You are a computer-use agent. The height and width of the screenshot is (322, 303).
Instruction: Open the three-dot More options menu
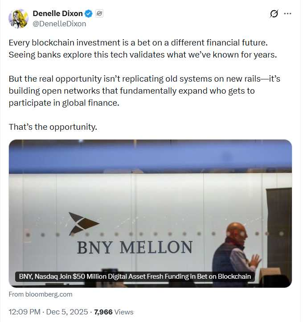point(288,14)
